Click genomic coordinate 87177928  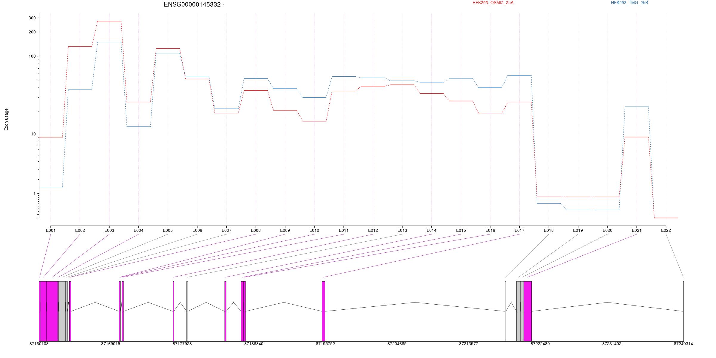tap(182, 344)
